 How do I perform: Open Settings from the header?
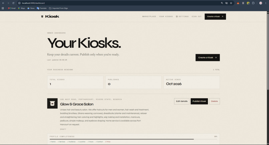pyautogui.click(x=182, y=17)
